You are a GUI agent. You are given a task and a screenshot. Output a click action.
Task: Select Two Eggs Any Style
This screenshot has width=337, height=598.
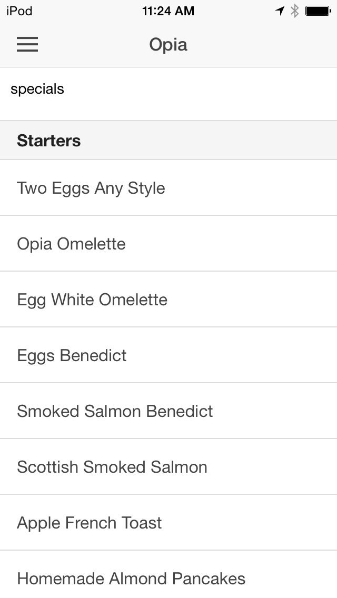pos(168,188)
